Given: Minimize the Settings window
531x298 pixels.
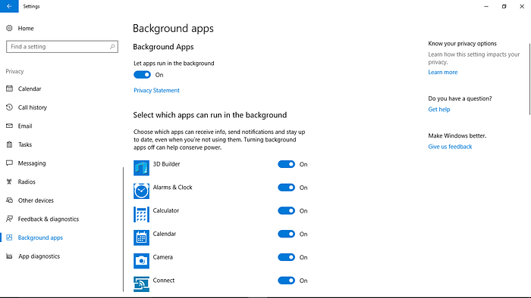Looking at the screenshot, I should click(x=486, y=6).
